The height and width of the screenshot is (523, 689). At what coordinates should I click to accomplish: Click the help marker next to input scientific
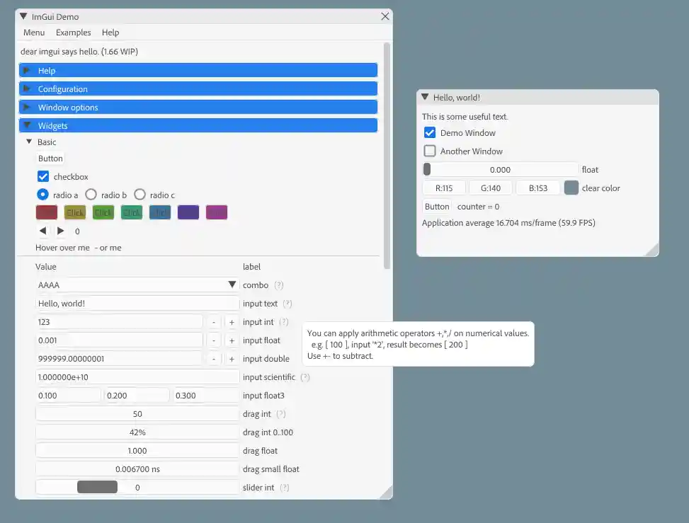(305, 377)
